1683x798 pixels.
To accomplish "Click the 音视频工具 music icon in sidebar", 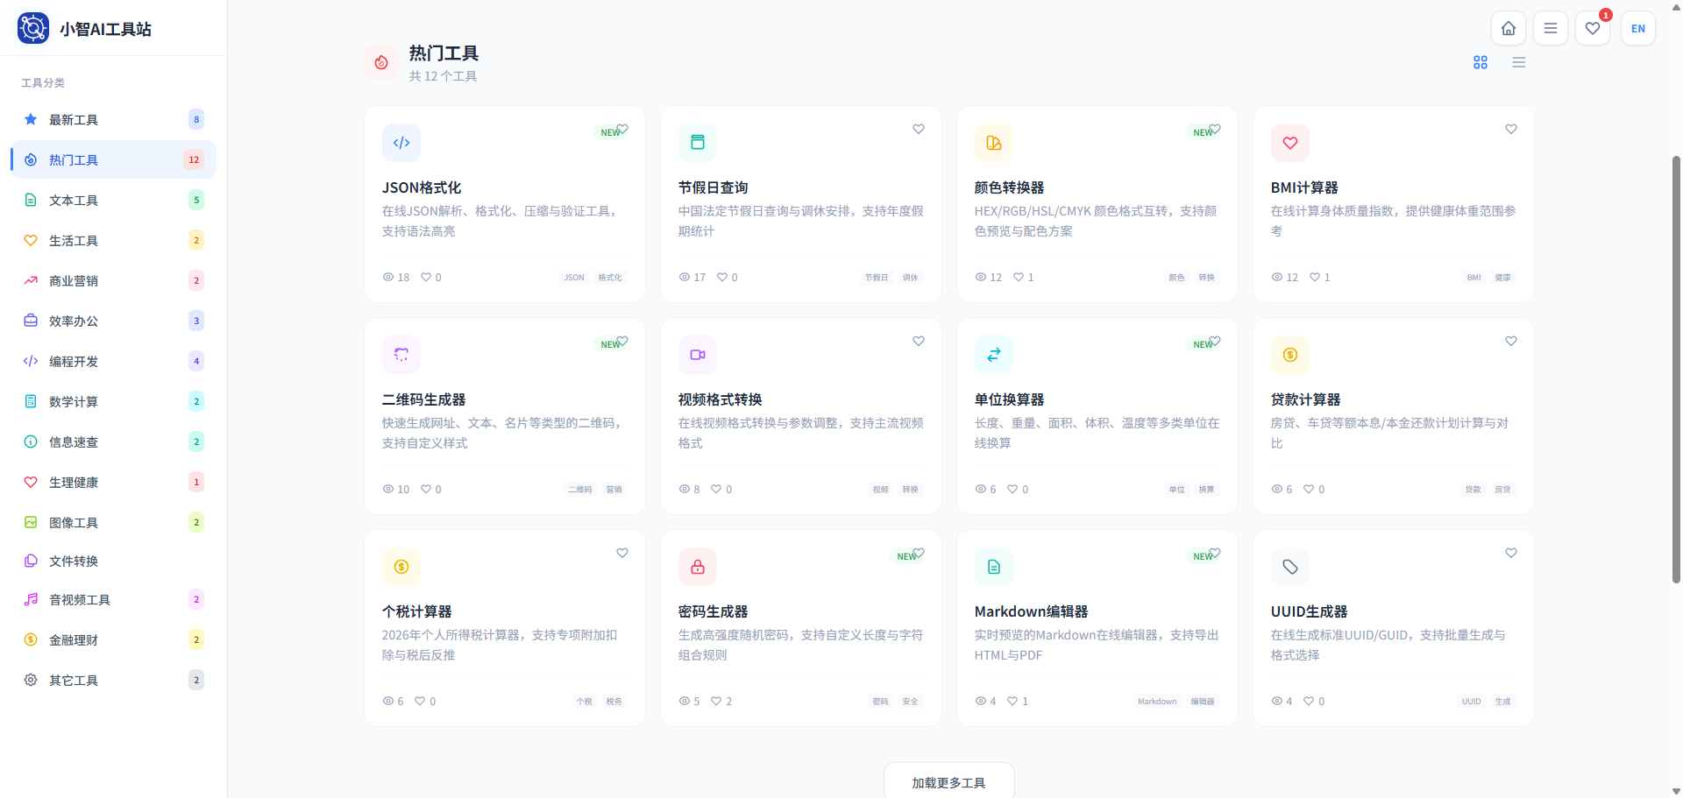I will point(31,599).
